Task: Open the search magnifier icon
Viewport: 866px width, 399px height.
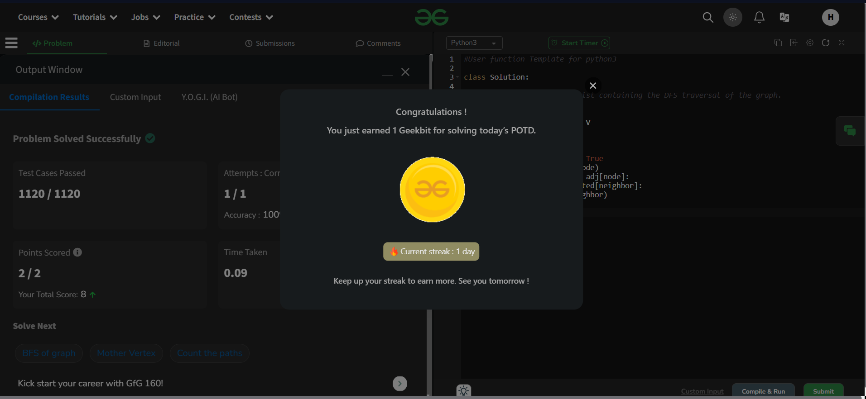Action: 707,17
